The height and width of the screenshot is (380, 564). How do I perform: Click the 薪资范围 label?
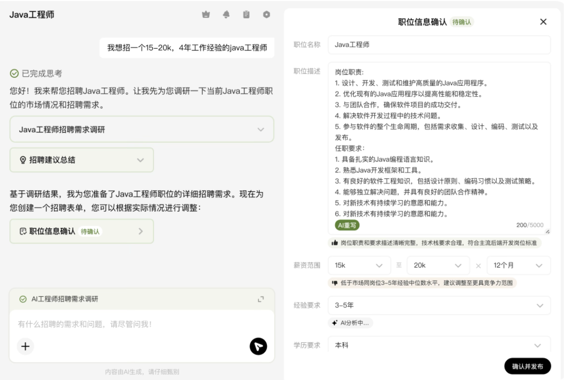[307, 266]
